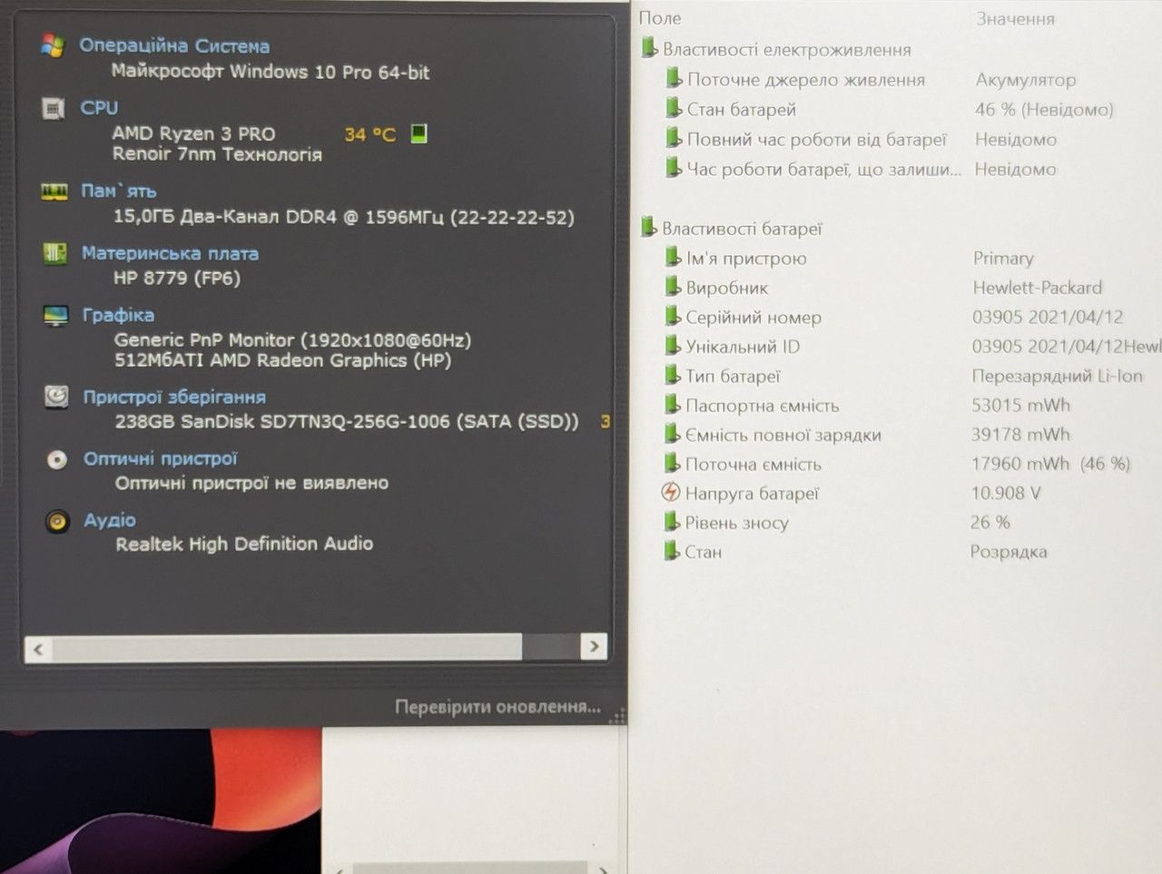
Task: Select the Стан Розрядка row label
Action: 704,552
